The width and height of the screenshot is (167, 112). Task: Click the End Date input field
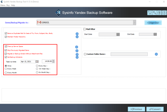coord(146,34)
